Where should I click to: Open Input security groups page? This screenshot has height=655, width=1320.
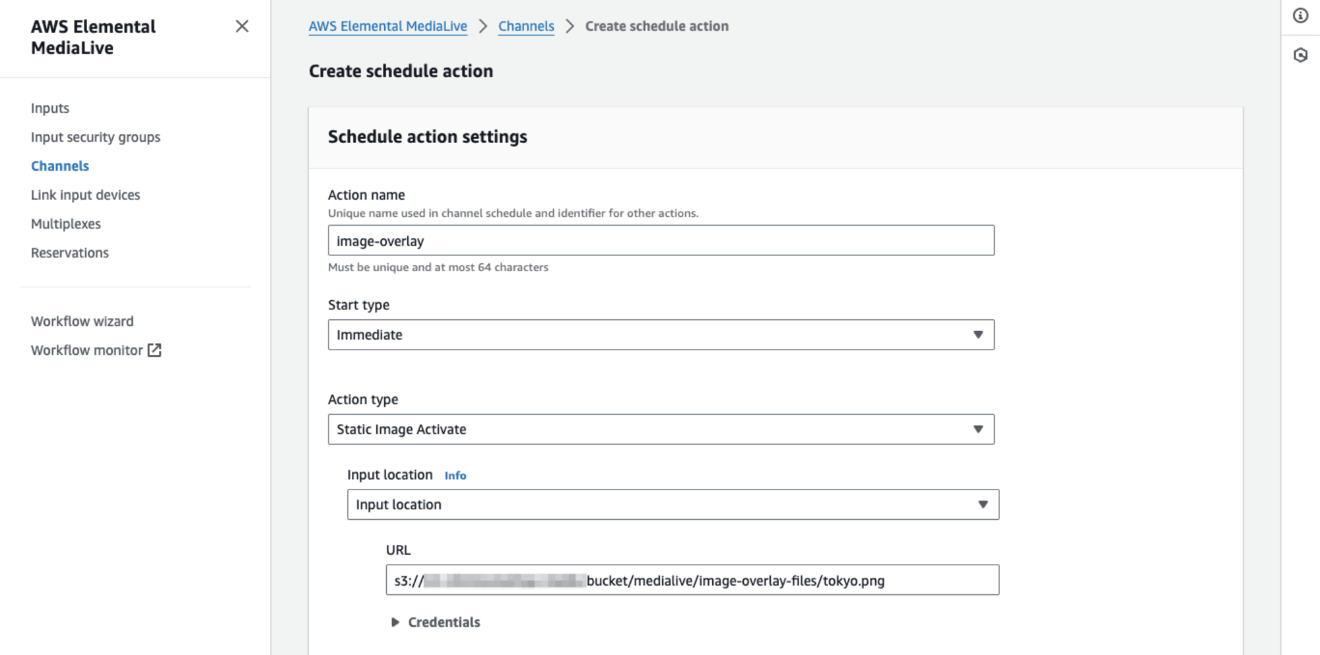tap(96, 137)
